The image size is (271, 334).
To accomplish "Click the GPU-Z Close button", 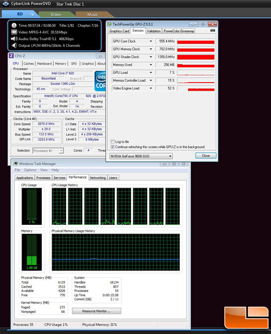I will click(x=205, y=156).
